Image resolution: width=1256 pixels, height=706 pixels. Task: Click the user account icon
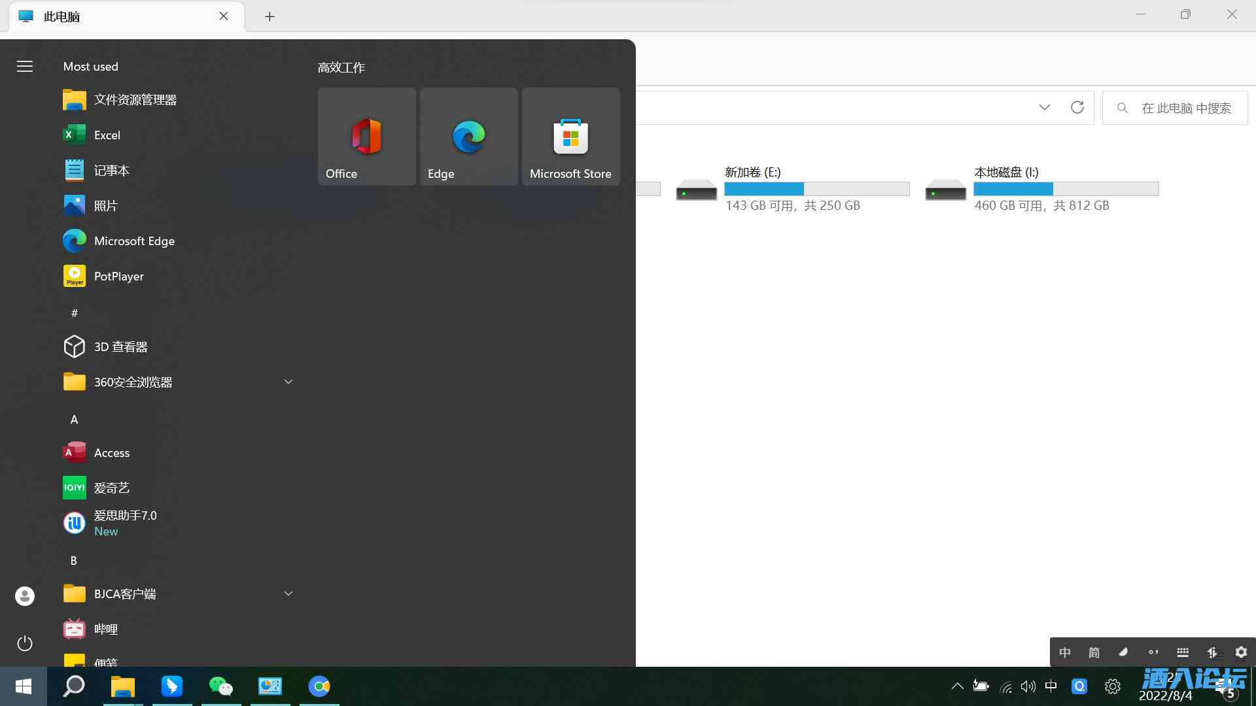click(x=24, y=596)
